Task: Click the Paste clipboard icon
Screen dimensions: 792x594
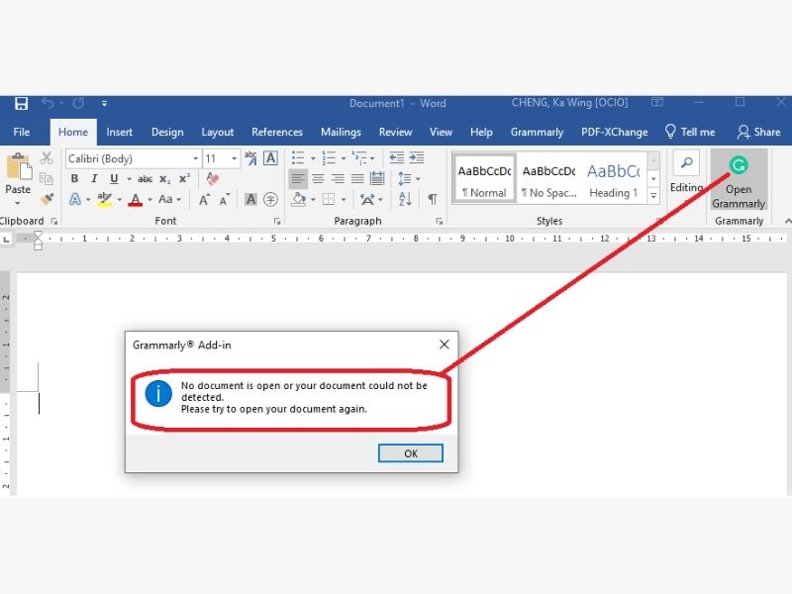Action: [x=19, y=167]
